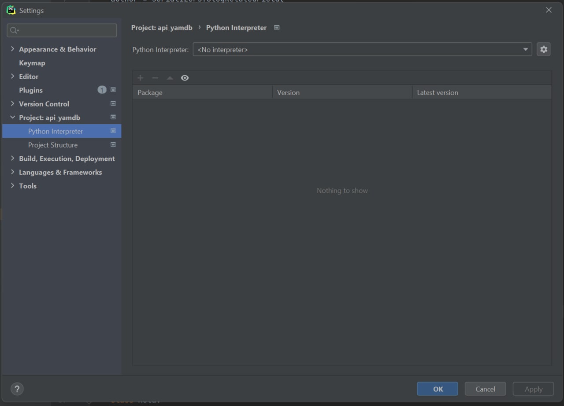Expand Languages & Frameworks section
Screen dimensions: 564x406
[12, 172]
